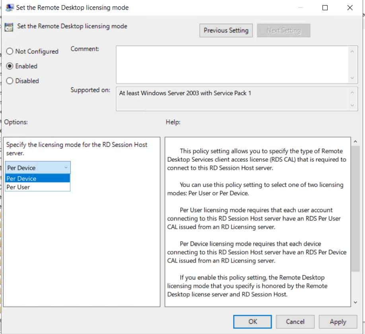Click Supported on box scroll down arrow

352,106
